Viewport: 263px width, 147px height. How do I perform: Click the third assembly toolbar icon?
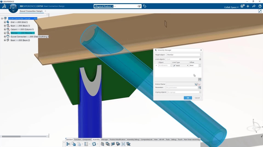pyautogui.click(x=113, y=144)
